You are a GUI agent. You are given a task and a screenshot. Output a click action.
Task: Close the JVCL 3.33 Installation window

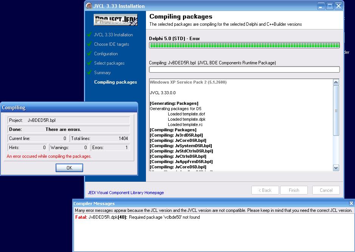(x=338, y=6)
